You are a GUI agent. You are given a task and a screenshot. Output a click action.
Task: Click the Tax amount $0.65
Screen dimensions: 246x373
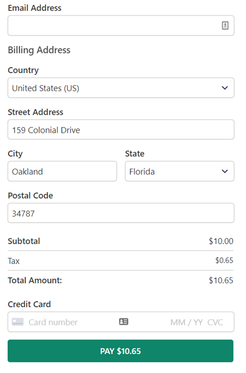coord(224,260)
